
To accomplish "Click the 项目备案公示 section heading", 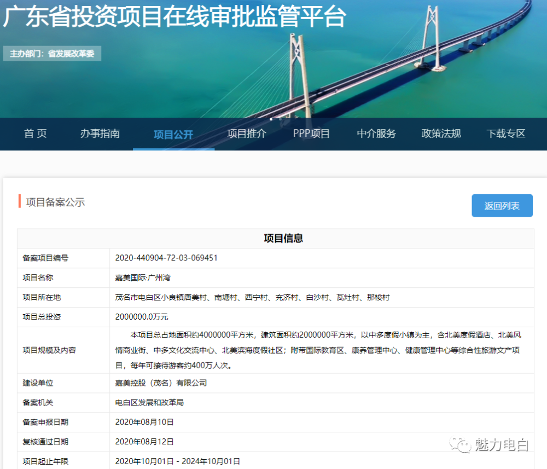I will click(x=55, y=202).
